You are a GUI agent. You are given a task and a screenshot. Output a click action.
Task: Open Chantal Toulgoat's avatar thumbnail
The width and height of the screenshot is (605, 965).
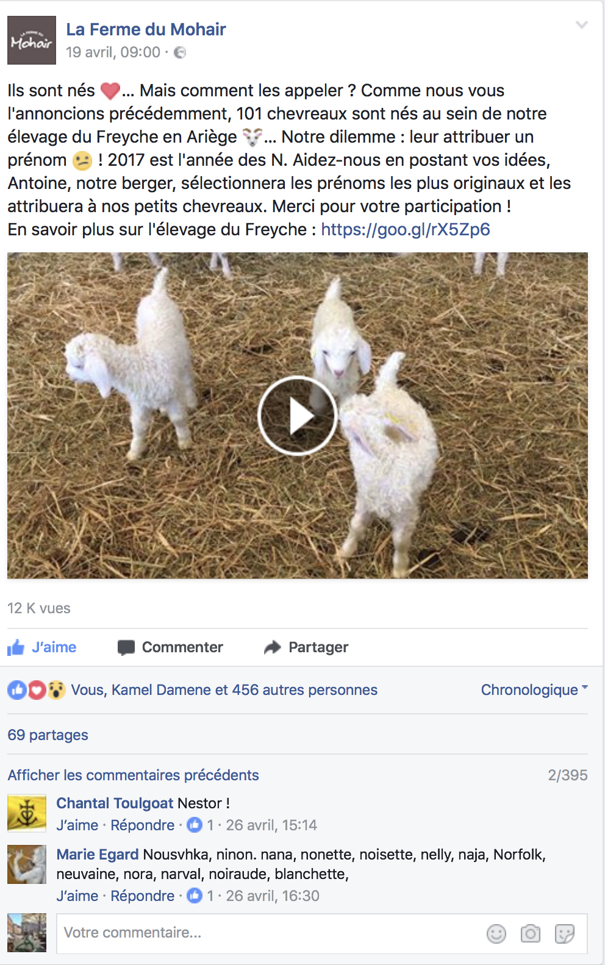coord(27,813)
